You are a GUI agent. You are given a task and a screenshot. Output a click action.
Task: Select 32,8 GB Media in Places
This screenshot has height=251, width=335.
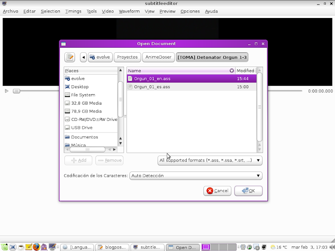[x=91, y=103]
